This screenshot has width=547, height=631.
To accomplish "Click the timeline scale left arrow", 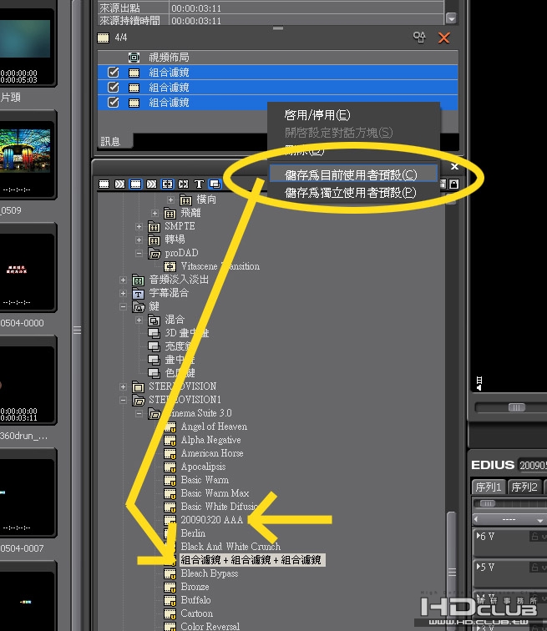I will point(476,519).
